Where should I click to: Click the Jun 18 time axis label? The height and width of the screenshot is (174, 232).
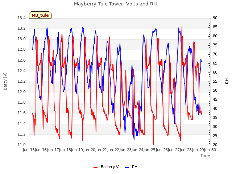pos(66,150)
